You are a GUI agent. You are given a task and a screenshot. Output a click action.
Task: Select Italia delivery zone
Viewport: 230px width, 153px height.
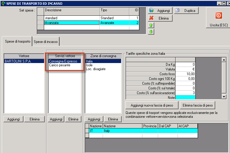103,61
